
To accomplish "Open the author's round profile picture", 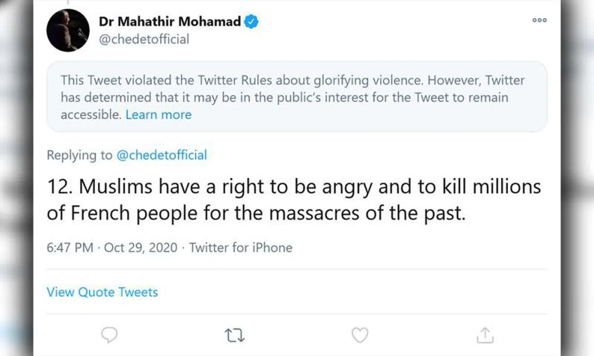I will (x=68, y=31).
